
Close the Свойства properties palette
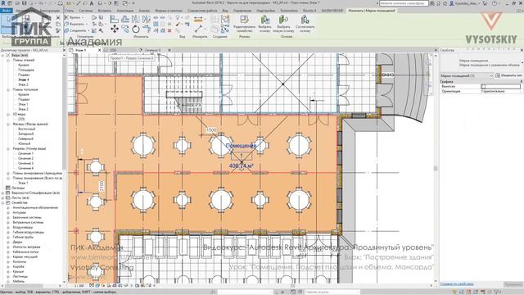(522, 50)
